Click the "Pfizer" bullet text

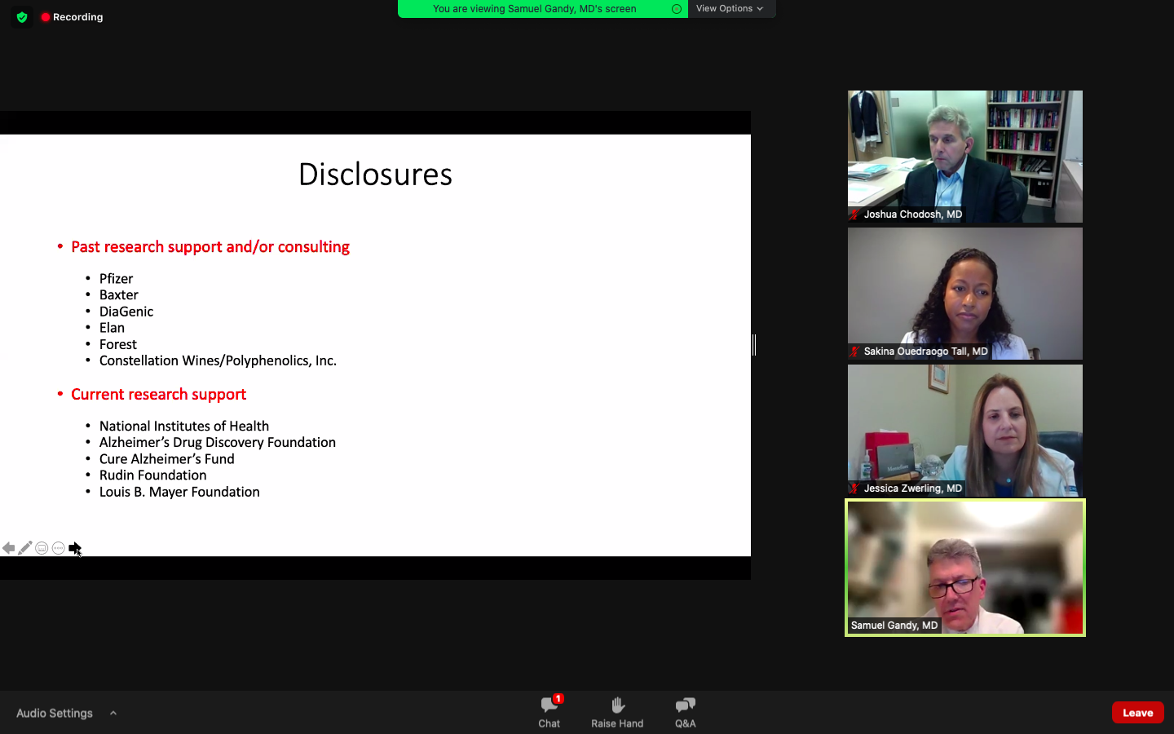pos(116,279)
